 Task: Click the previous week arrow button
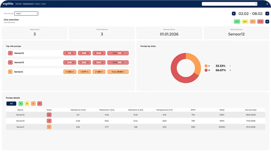234,14
